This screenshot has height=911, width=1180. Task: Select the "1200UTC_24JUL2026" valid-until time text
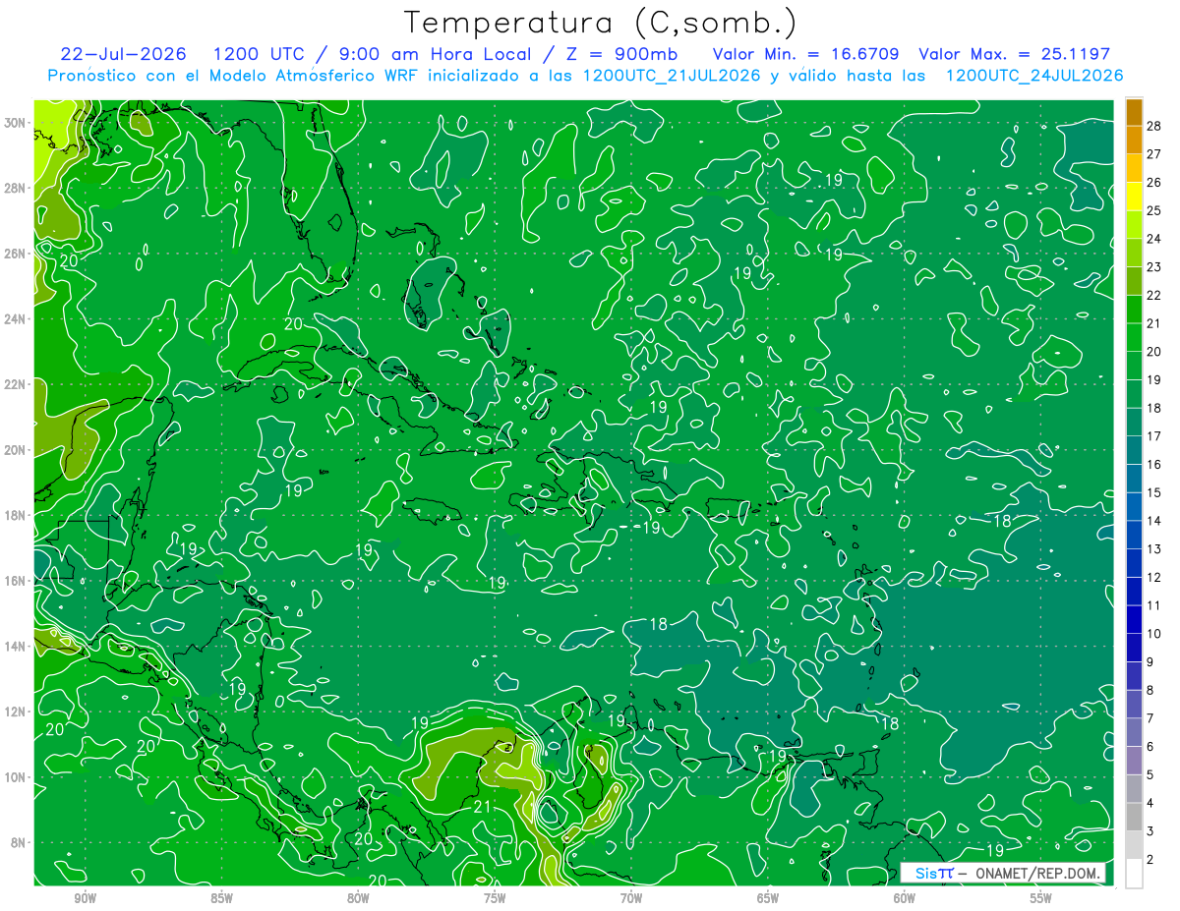[x=1034, y=75]
